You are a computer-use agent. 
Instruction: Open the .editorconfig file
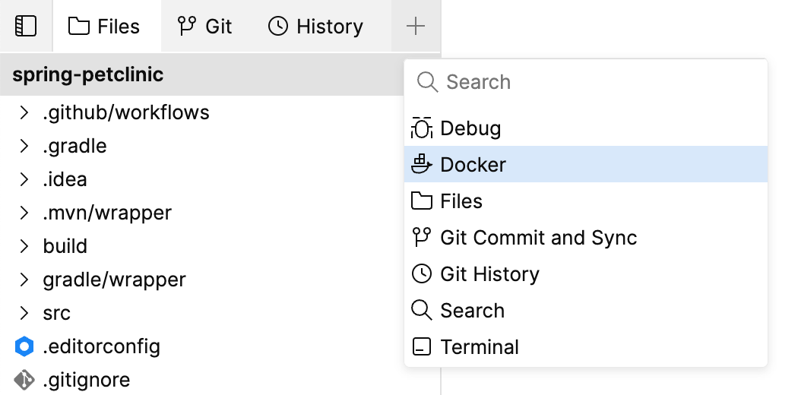coord(101,347)
